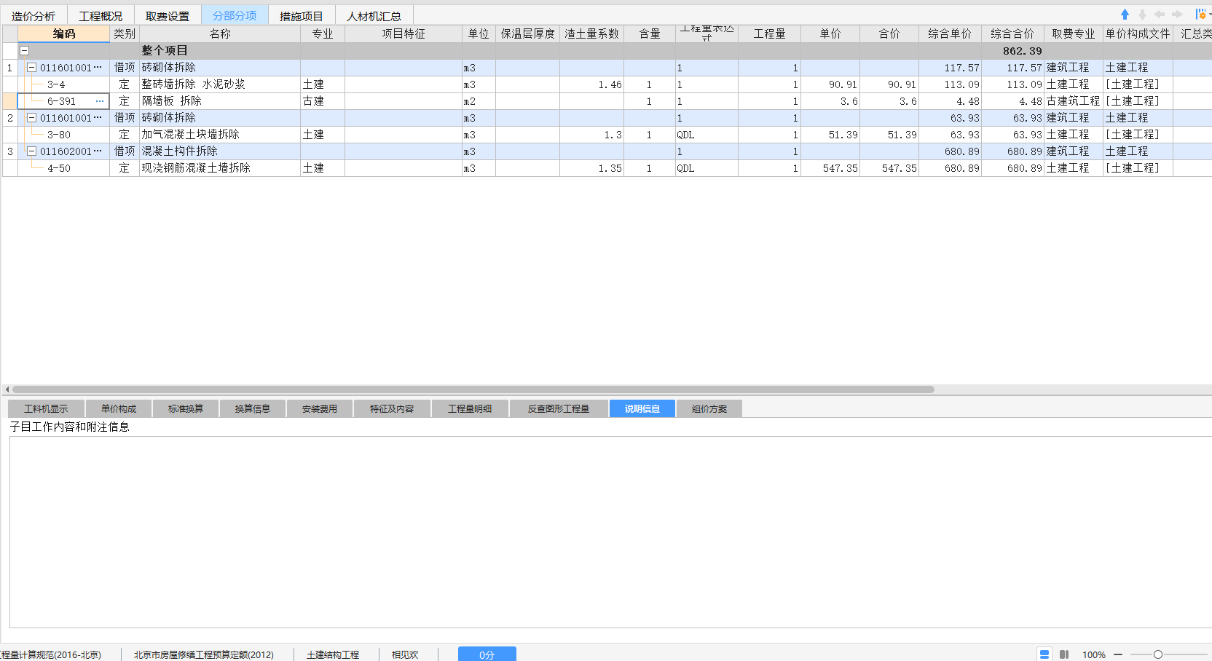
Task: Switch to side-by-side layout view icon
Action: (x=1064, y=654)
